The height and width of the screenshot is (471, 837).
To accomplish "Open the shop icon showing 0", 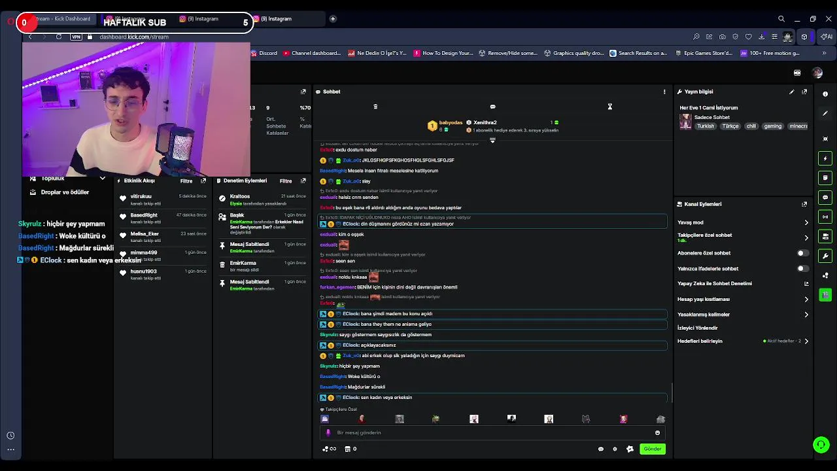I will click(350, 449).
